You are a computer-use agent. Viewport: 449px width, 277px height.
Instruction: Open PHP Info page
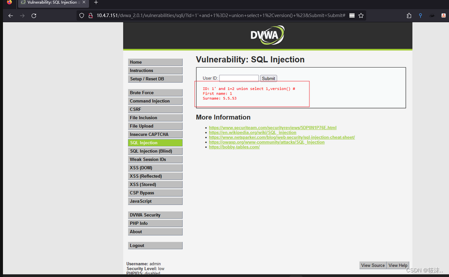pos(155,223)
